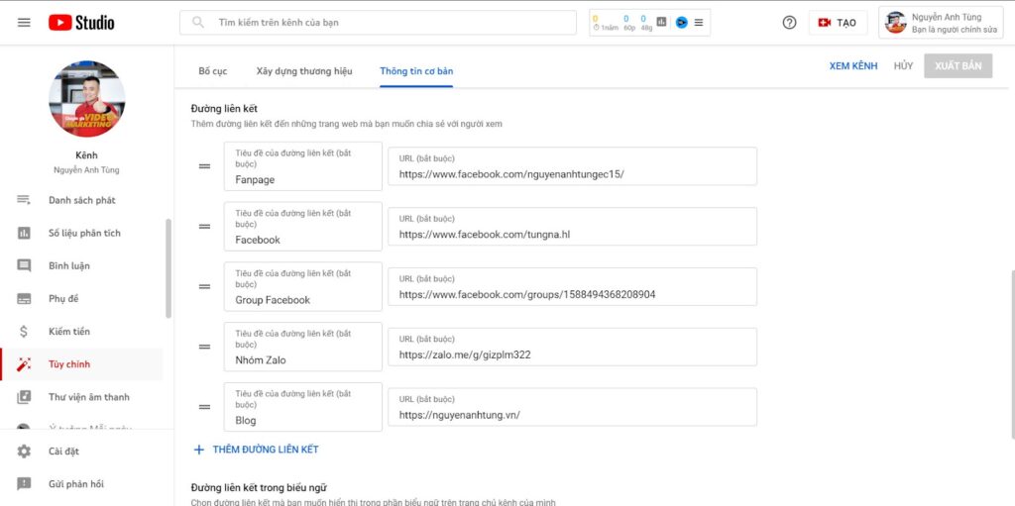Click the audio library icon
Screen dimensions: 1015x506
pyautogui.click(x=24, y=397)
